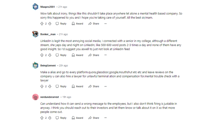The width and height of the screenshot is (214, 121).
Task: Open Bonker_man's avatar profile
Action: click(35, 34)
